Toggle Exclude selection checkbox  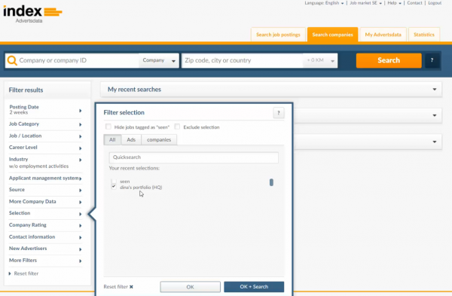(x=177, y=127)
